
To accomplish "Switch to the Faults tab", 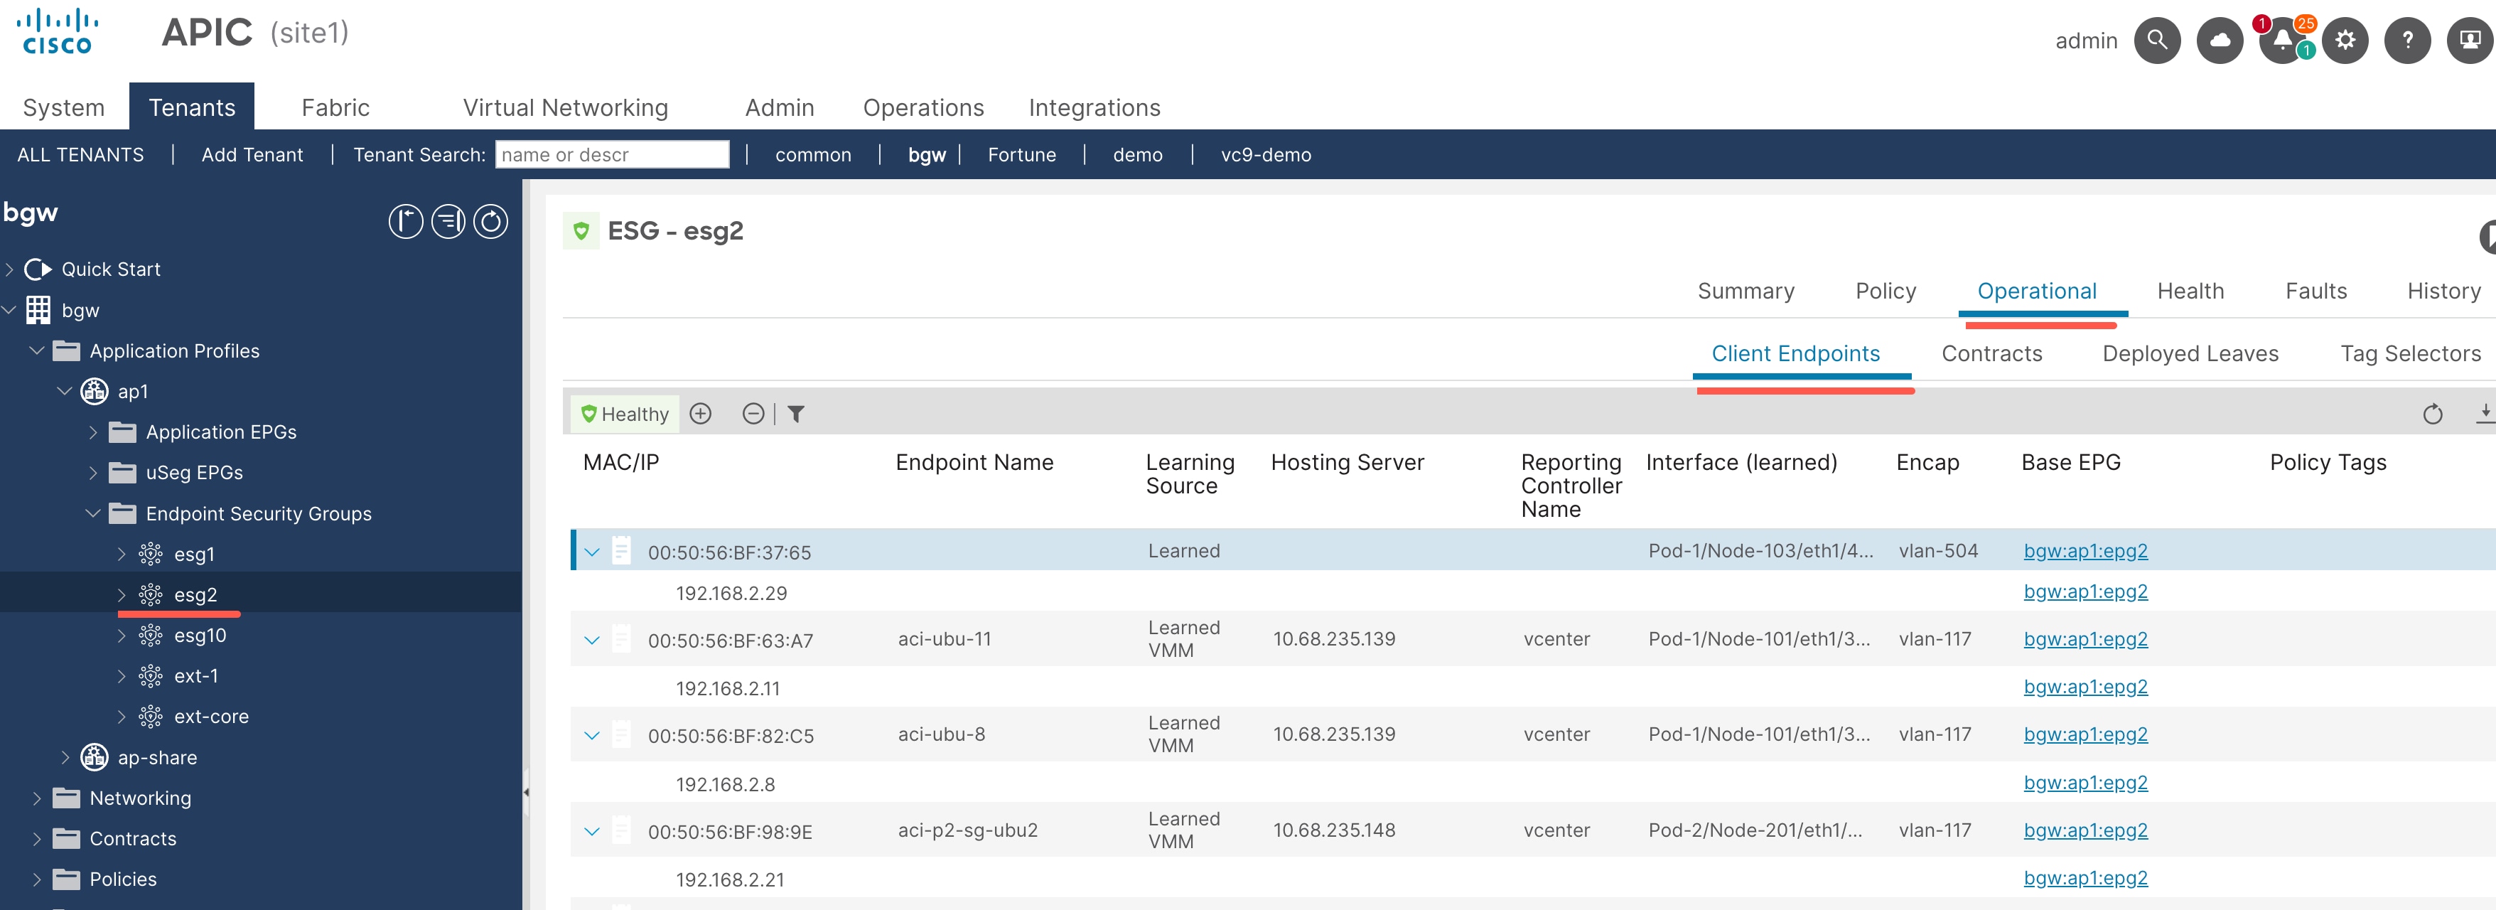I will [2315, 291].
